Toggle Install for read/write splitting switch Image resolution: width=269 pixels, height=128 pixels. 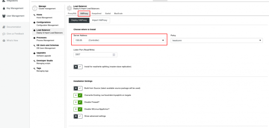click(78, 67)
